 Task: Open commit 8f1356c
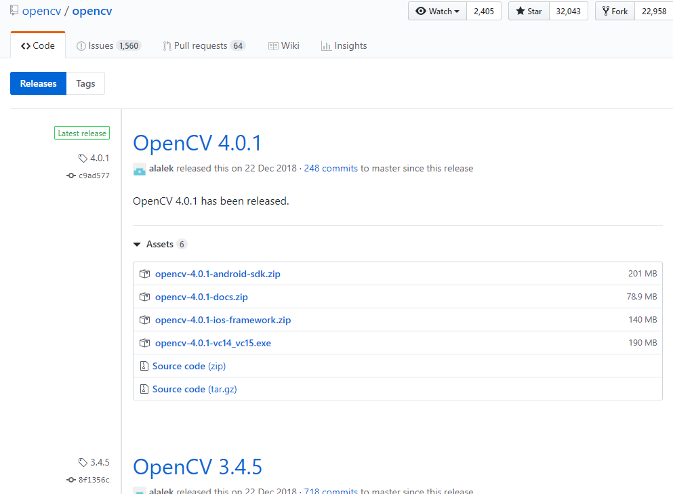(94, 480)
